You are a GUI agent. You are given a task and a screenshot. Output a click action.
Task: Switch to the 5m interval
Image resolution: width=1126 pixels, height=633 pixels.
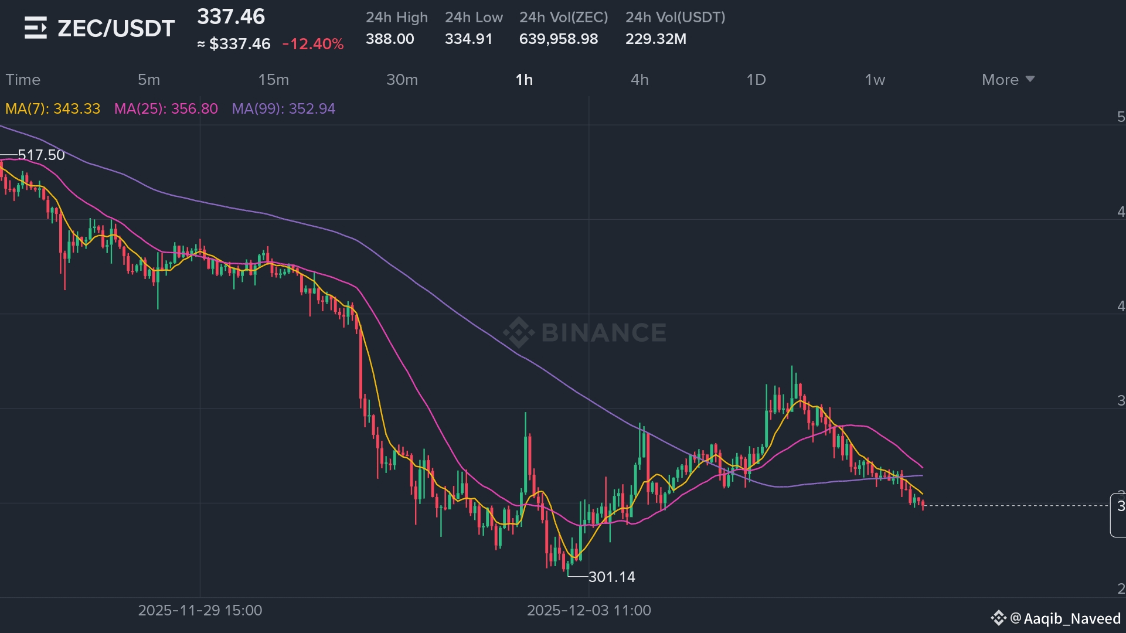[149, 80]
